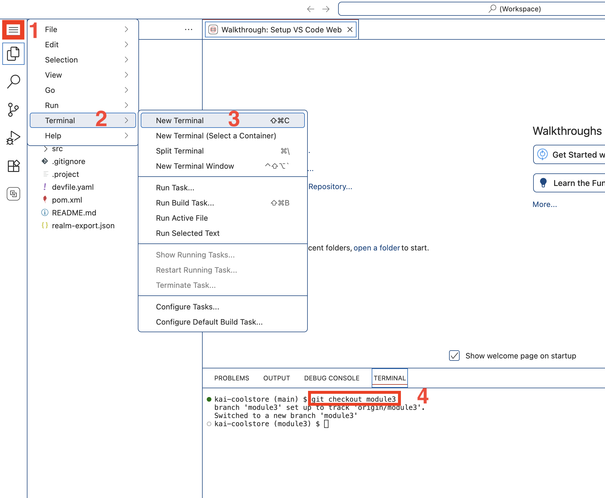Open the Extensions view icon
Viewport: 605px width, 498px height.
13,166
